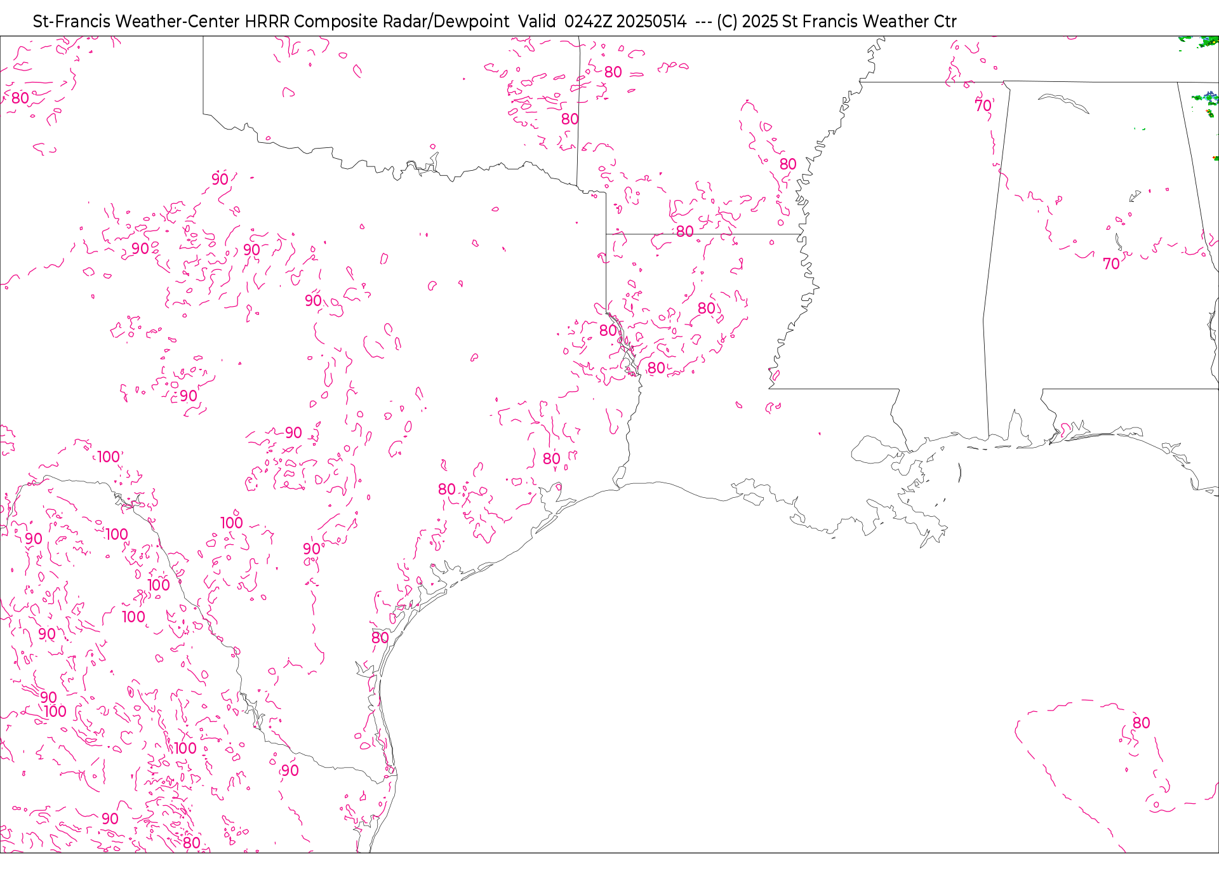Screen dimensions: 1219x889
Task: Click the "HRRR Composite Radar/Dewpoint" title text
Action: coord(377,22)
